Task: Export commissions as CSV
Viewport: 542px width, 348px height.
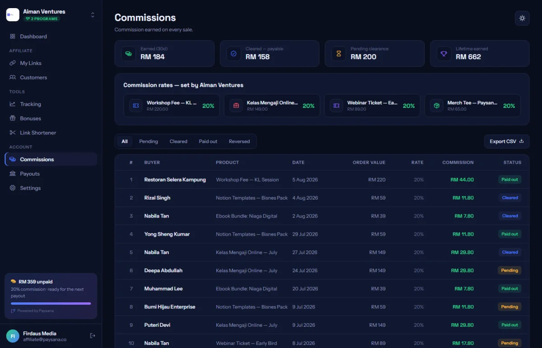Action: click(507, 141)
